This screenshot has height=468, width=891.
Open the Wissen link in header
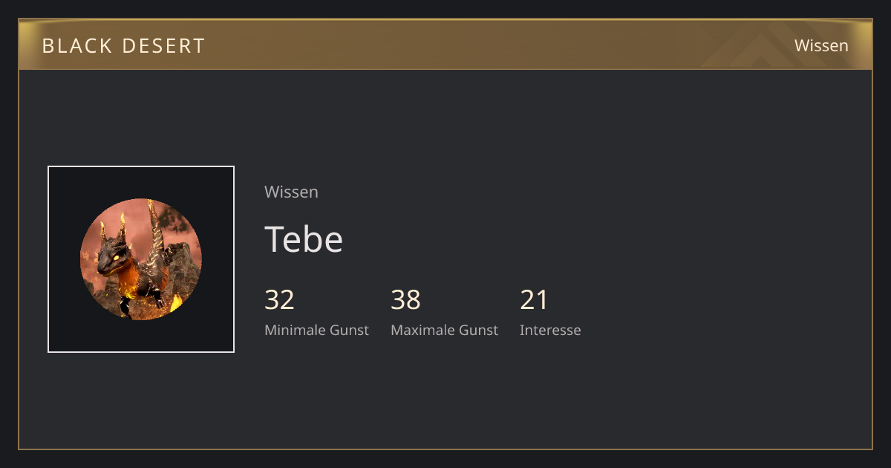click(821, 45)
